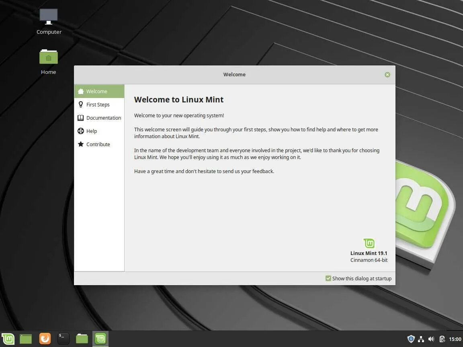Screen dimensions: 463x347
Task: Click the book icon beside Documentation
Action: tap(81, 118)
